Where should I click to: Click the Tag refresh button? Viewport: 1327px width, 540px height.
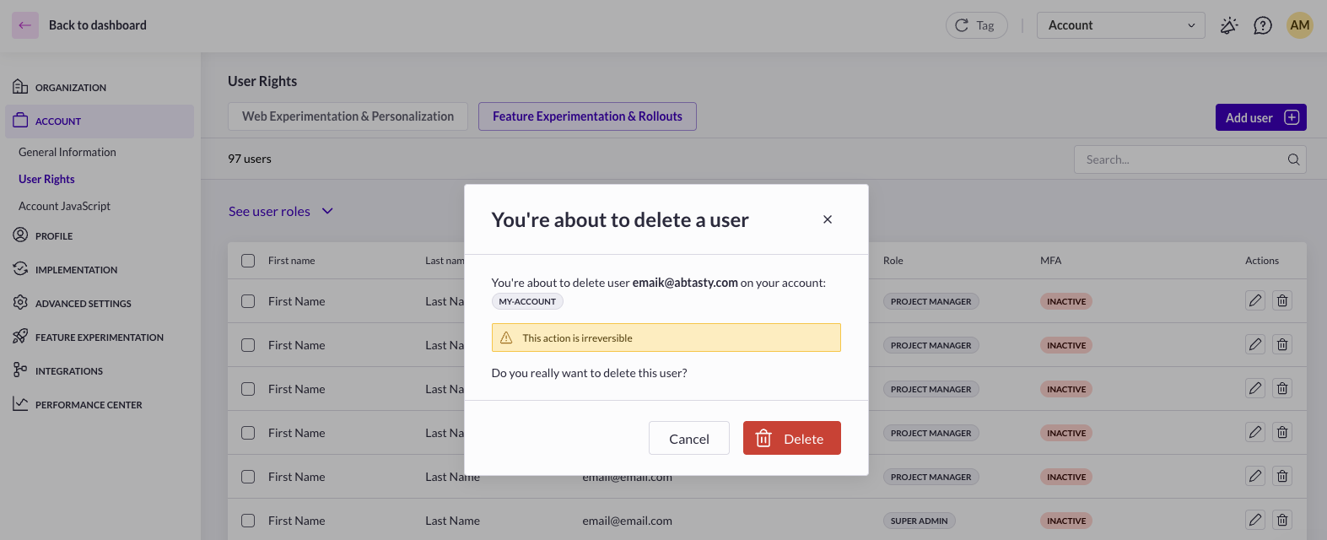point(976,25)
